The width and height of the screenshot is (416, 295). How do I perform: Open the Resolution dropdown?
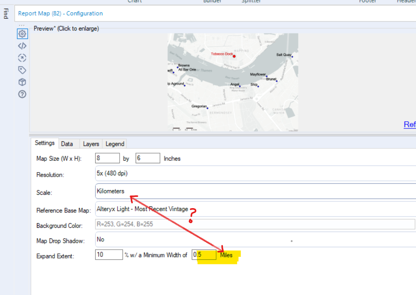[256, 173]
